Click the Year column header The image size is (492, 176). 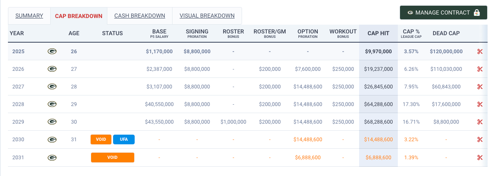click(17, 33)
